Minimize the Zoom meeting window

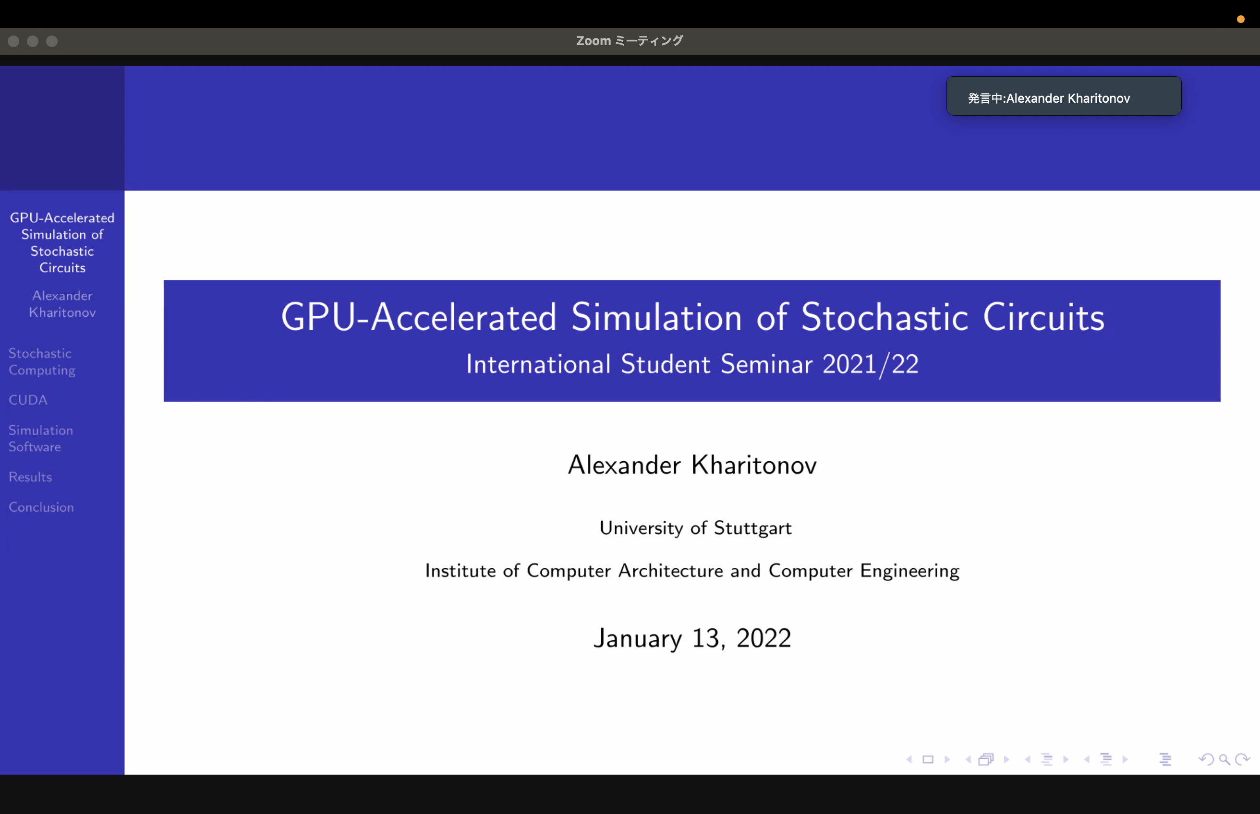pyautogui.click(x=33, y=41)
